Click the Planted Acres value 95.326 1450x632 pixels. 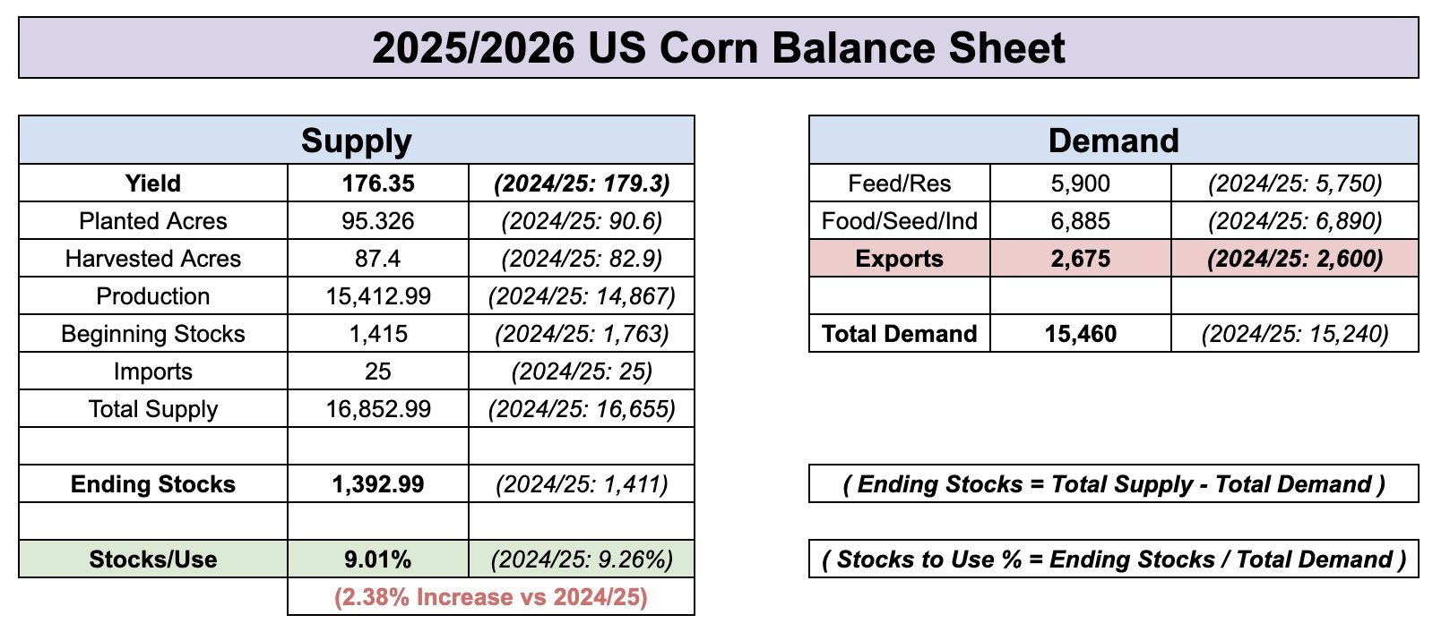(x=378, y=220)
